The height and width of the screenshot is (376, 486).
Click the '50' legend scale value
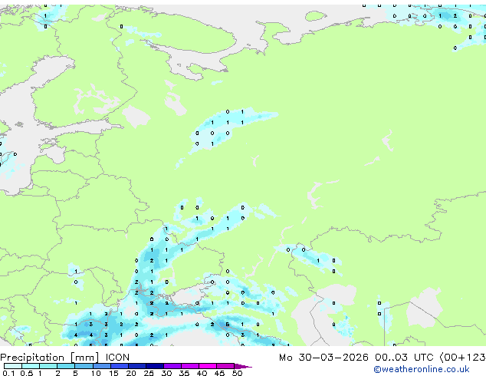tap(237, 373)
